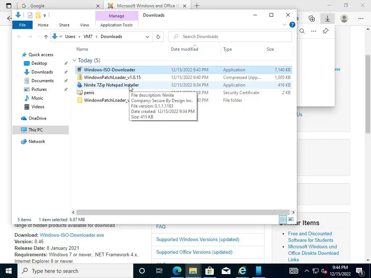Image resolution: width=371 pixels, height=278 pixels.
Task: Open Supported Windows Versions (updated) link
Action: 197,240
